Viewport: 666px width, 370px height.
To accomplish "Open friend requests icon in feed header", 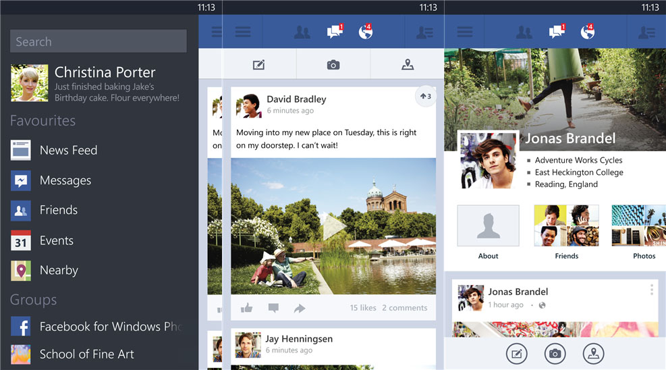I will (x=302, y=32).
